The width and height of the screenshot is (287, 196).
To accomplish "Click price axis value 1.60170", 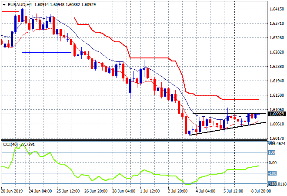I will tap(277, 138).
